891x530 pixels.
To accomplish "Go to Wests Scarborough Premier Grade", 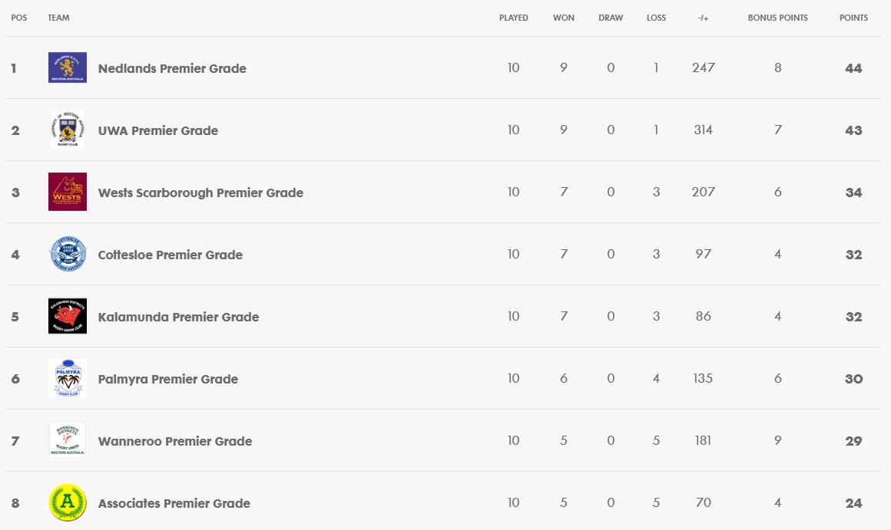I will click(x=200, y=193).
